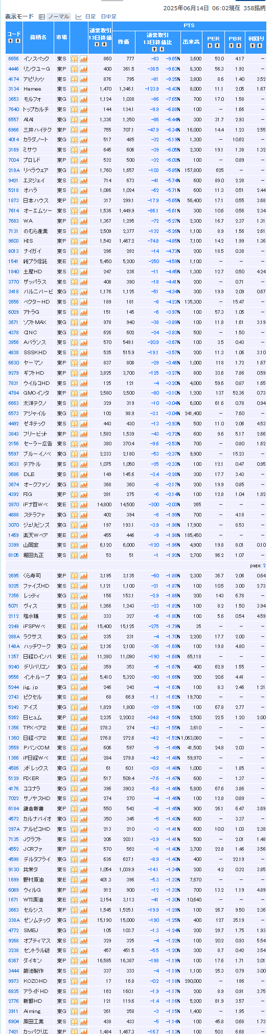Click the chart icon for 原田工業

83,1022
